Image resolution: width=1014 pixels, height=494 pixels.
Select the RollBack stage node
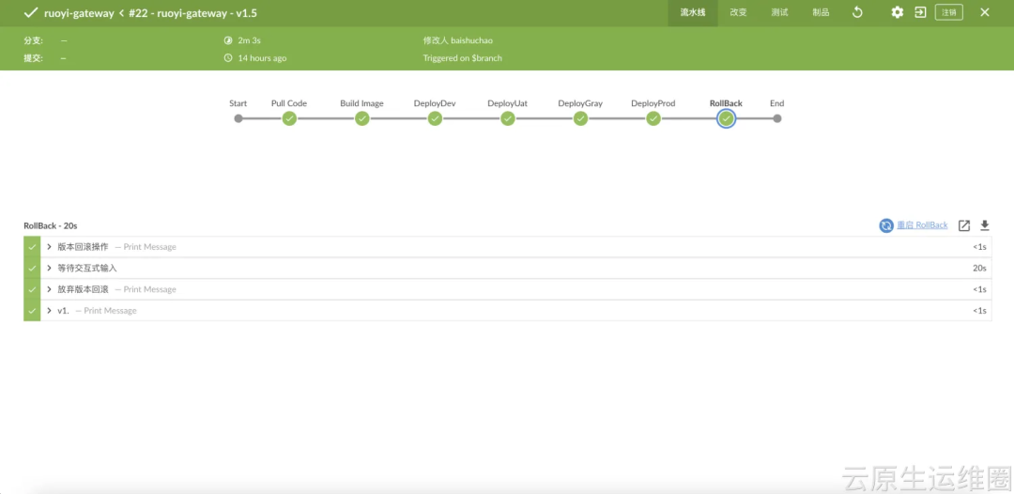[726, 118]
